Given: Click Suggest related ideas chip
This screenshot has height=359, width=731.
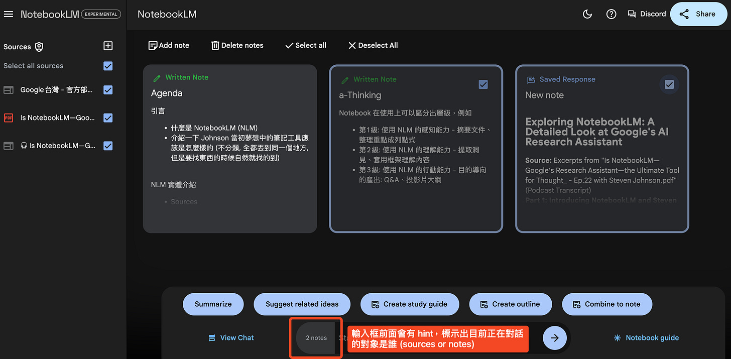Looking at the screenshot, I should coord(302,304).
